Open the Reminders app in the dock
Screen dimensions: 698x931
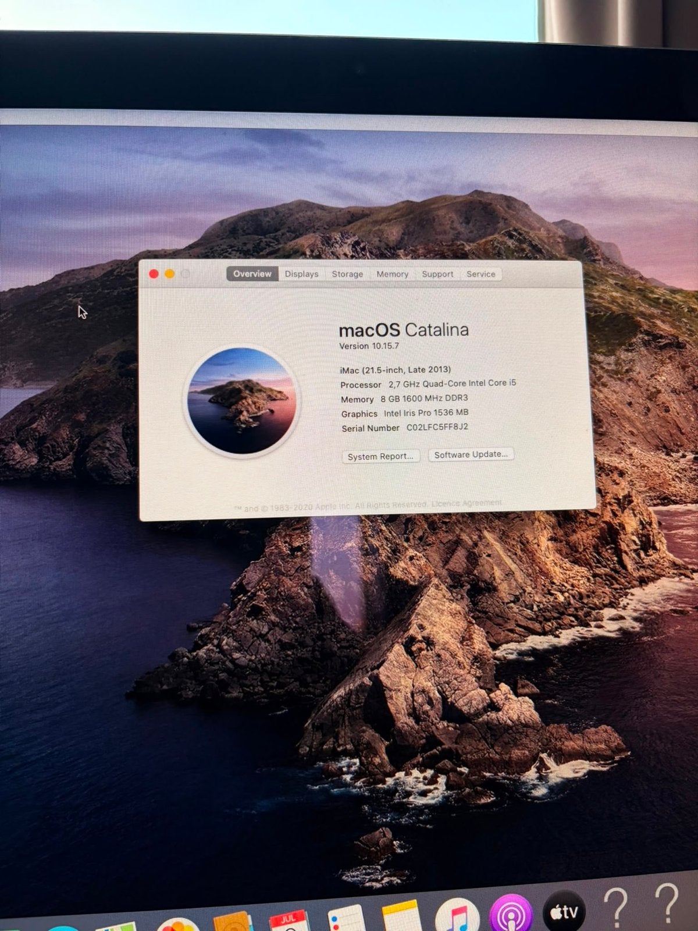click(346, 919)
